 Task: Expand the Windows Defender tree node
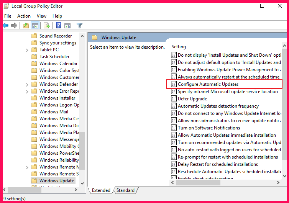pos(27,84)
